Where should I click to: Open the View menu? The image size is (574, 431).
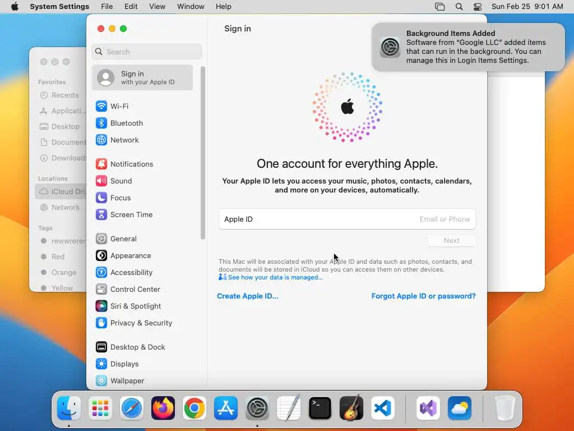pos(158,7)
